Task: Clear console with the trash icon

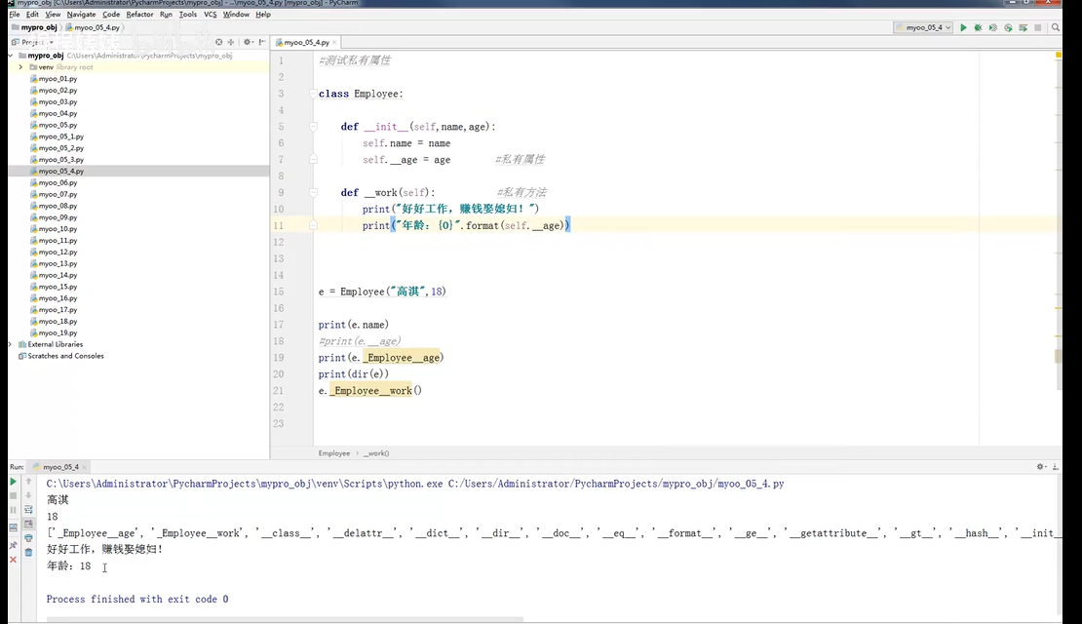Action: click(28, 552)
